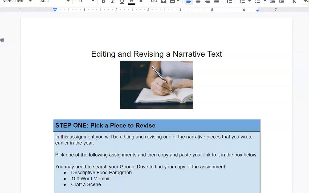Toggle bold formatting
Image resolution: width=309 pixels, height=193 pixels.
tap(103, 1)
